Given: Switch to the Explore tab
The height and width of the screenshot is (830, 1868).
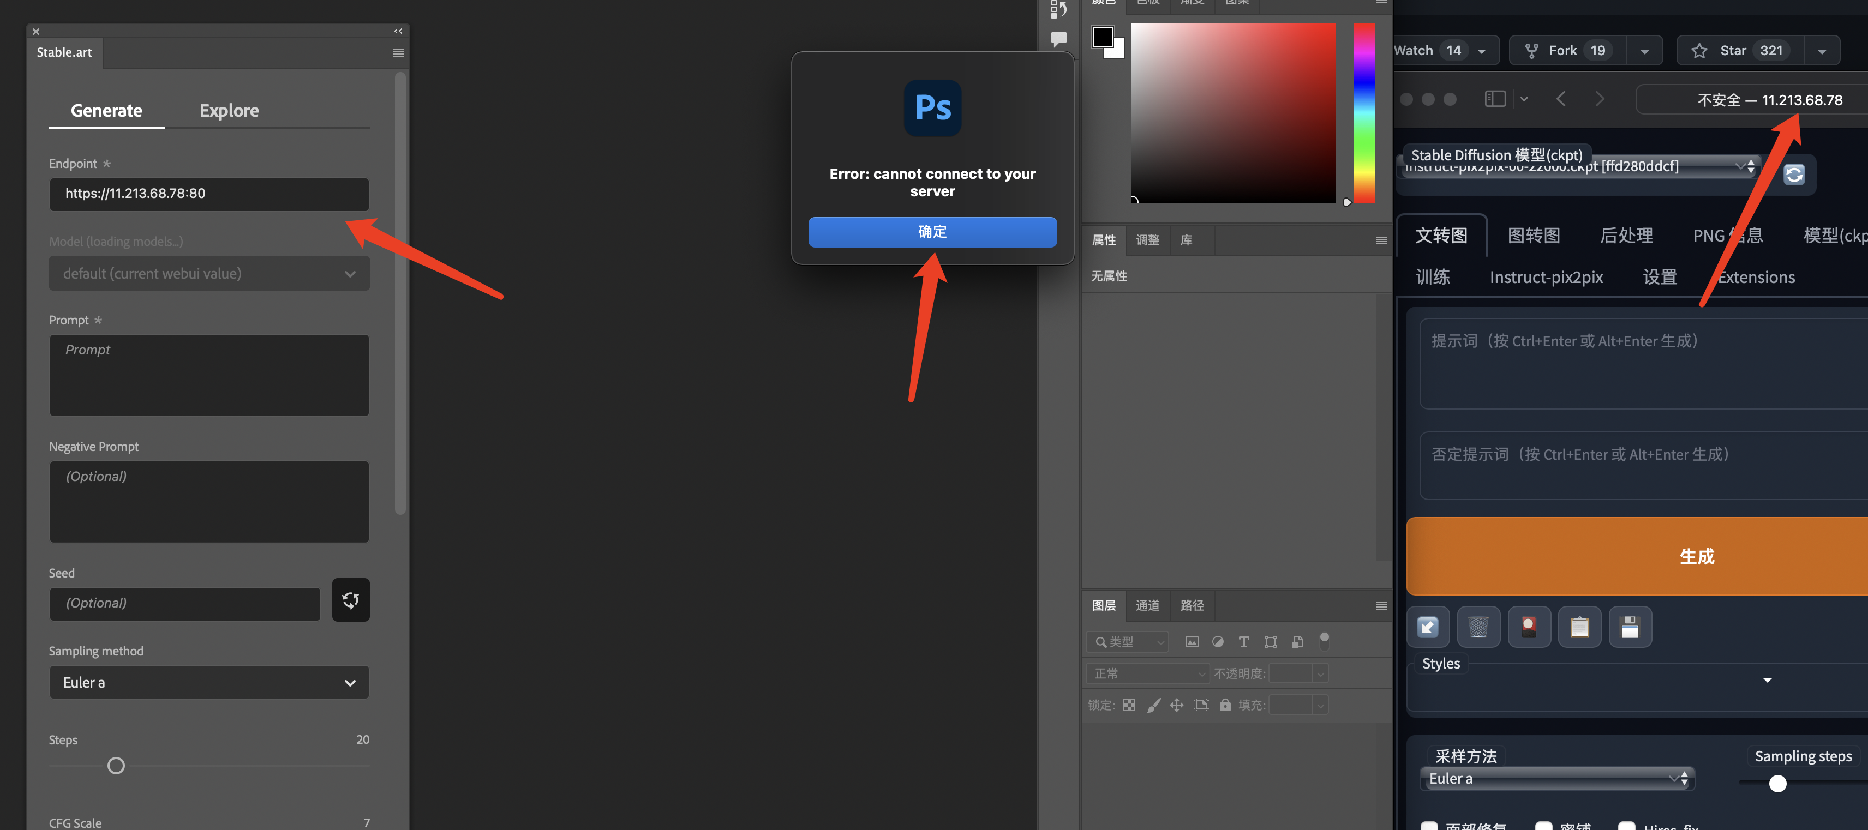Looking at the screenshot, I should coord(229,111).
